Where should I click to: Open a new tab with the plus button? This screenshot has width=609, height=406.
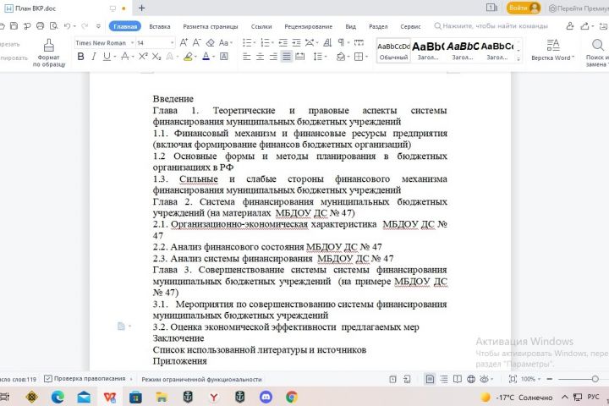click(x=142, y=8)
